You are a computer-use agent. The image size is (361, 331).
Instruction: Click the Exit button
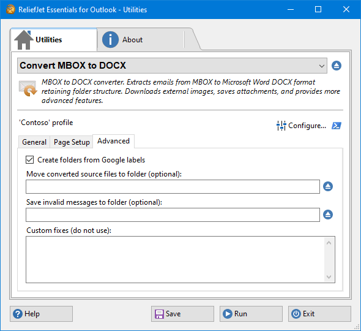319,314
